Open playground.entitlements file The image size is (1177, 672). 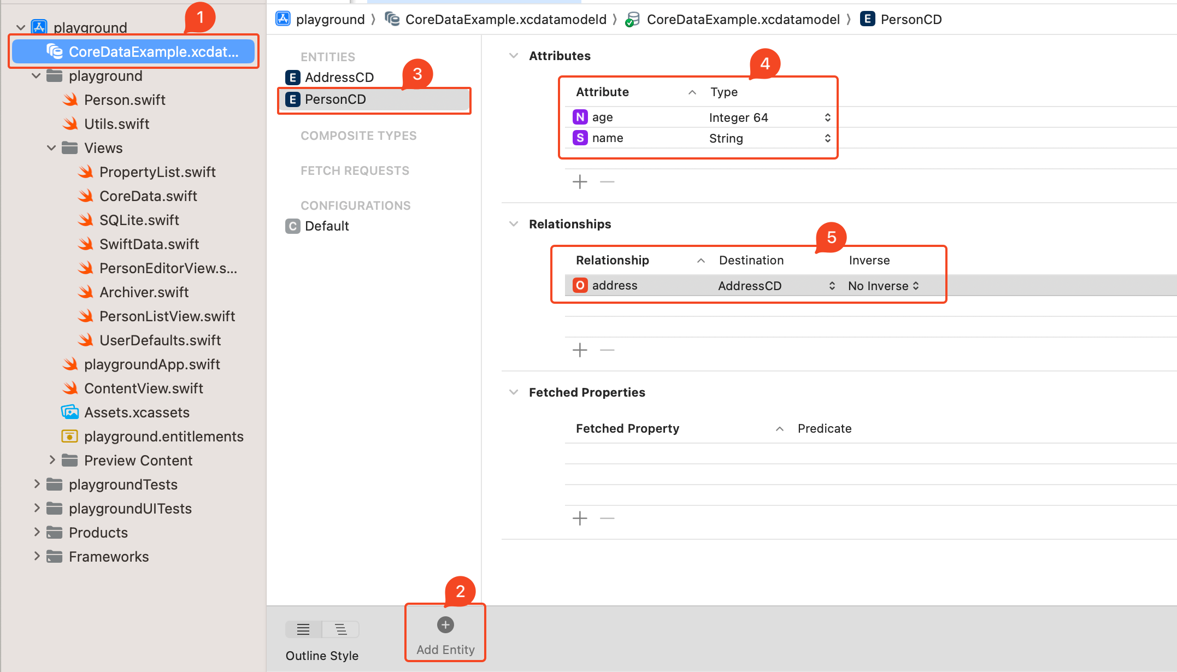[164, 437]
